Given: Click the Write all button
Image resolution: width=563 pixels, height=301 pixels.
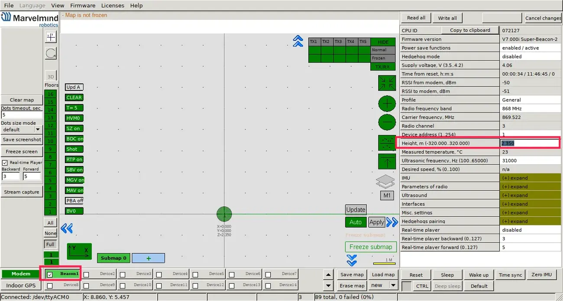Looking at the screenshot, I should tap(447, 18).
